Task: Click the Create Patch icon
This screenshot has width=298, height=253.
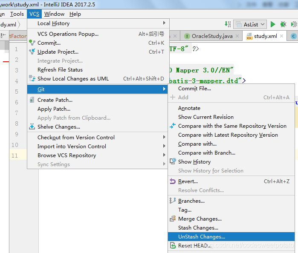Action: [x=32, y=100]
